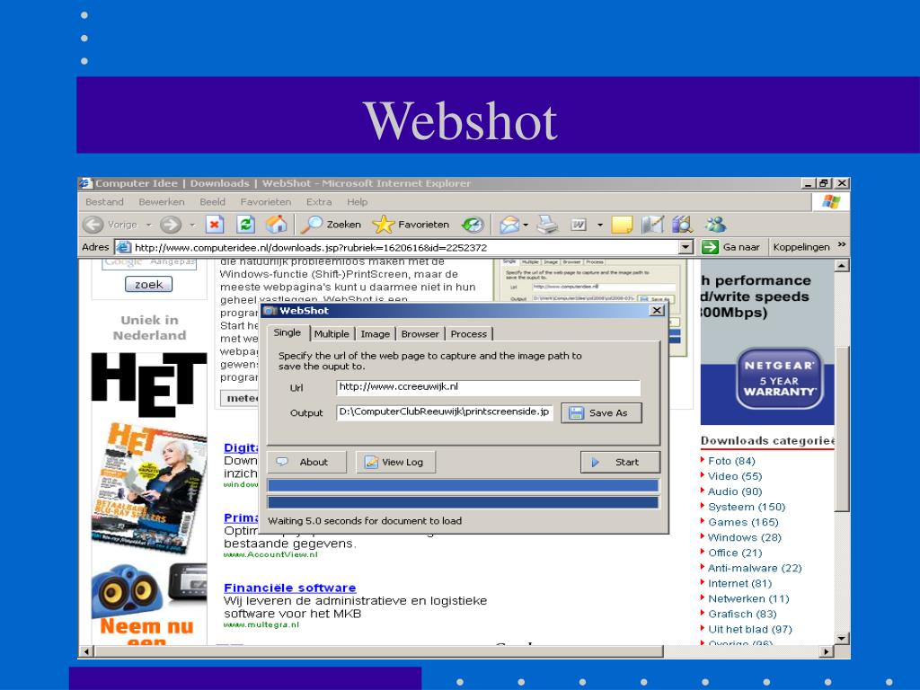Click the View Log button
This screenshot has height=690, width=920.
(395, 462)
